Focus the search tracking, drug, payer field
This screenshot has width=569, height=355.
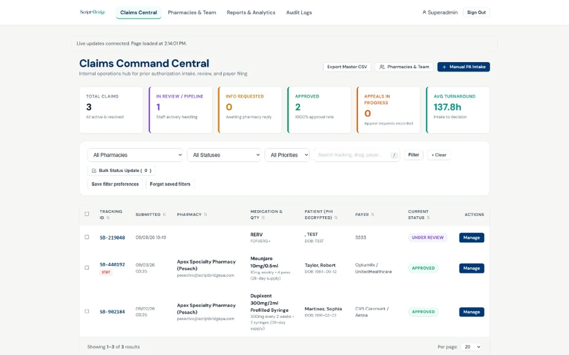[x=356, y=155]
